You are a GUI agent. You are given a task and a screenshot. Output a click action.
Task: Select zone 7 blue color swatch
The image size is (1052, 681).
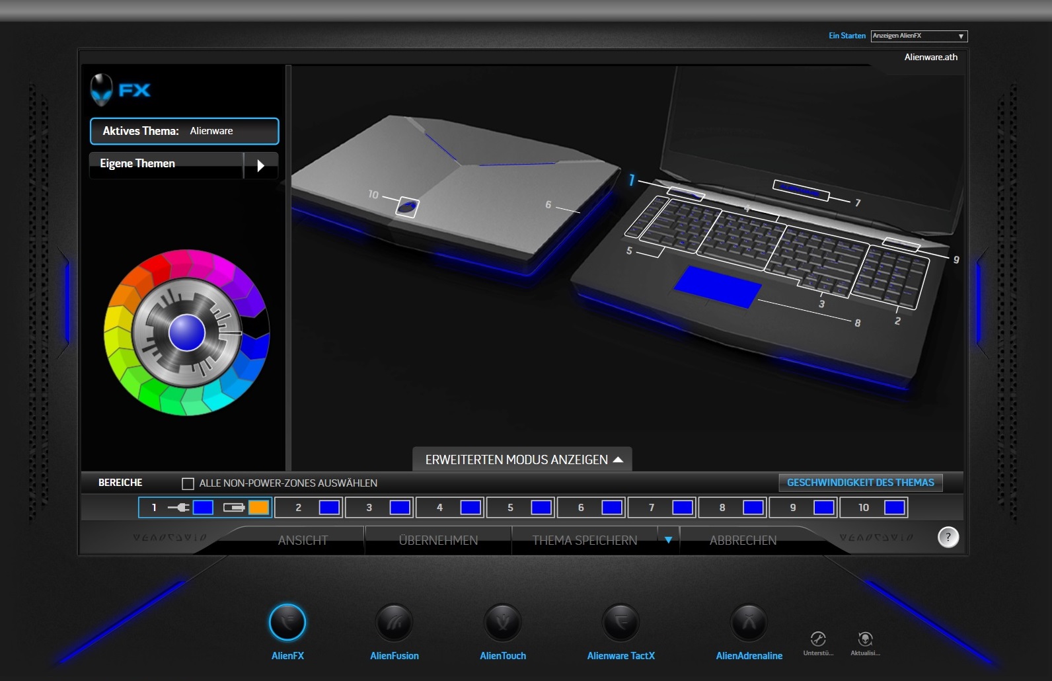pyautogui.click(x=683, y=508)
